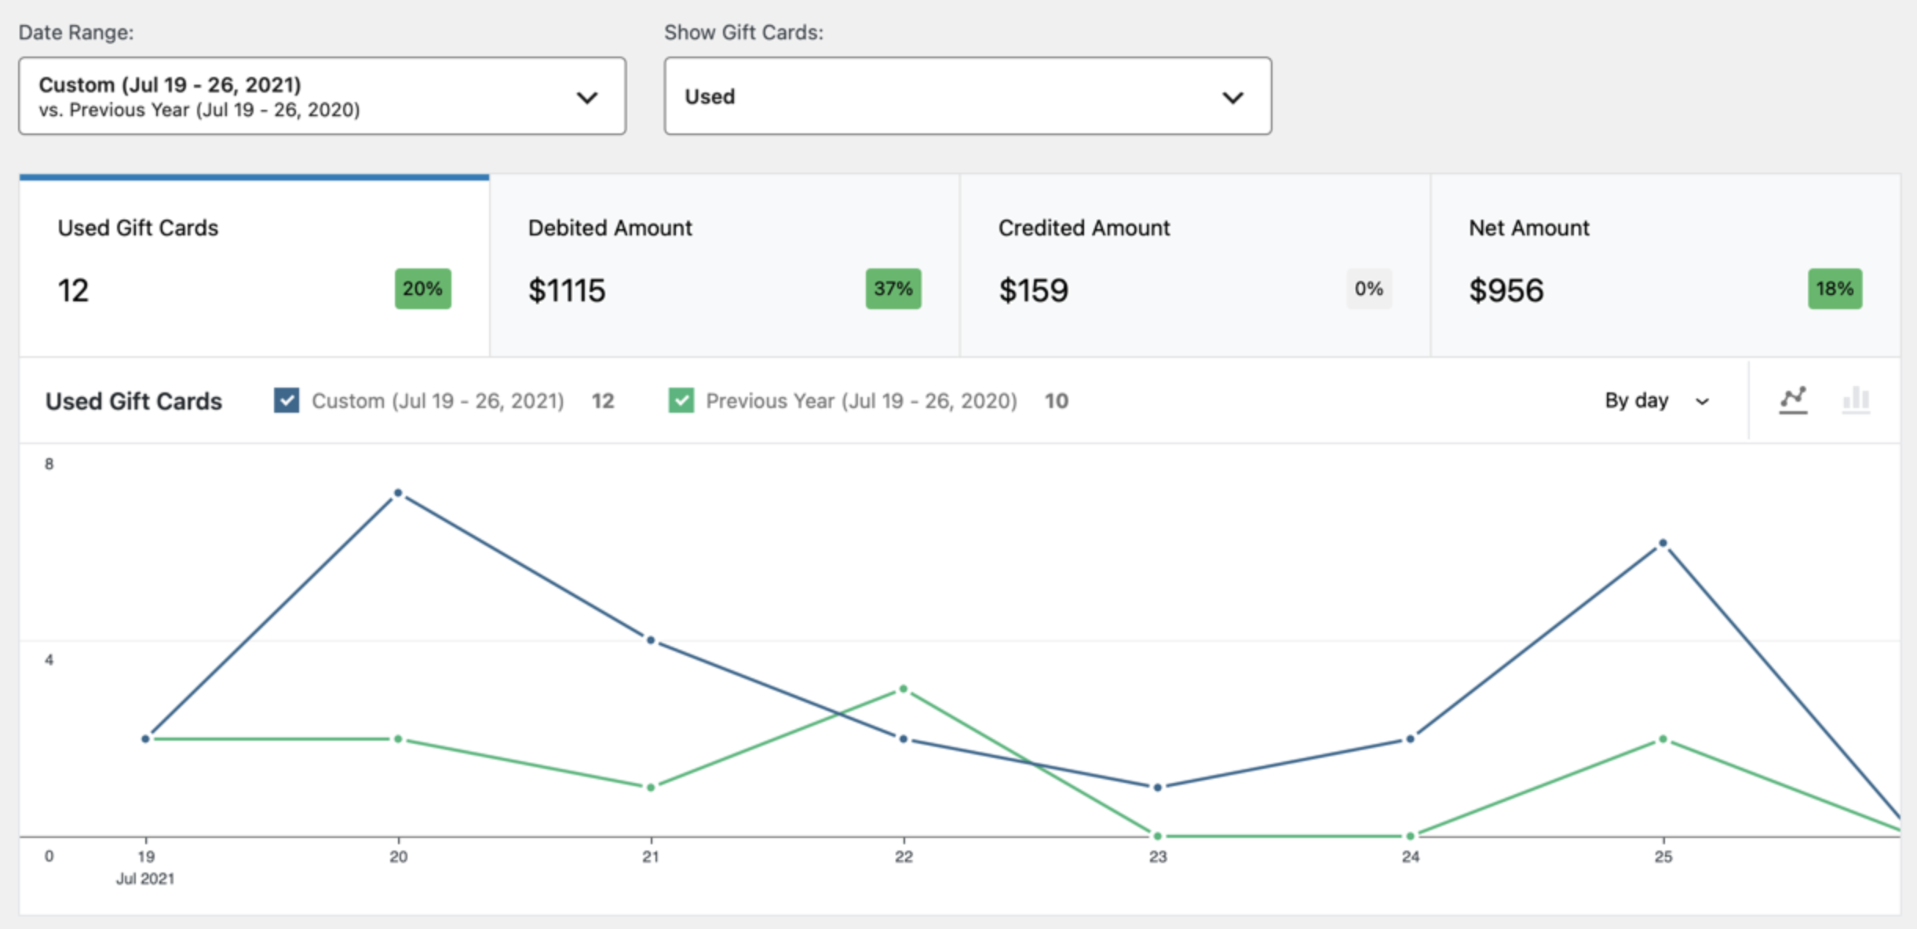Click the blue Jul 25 data point
This screenshot has width=1917, height=929.
click(1663, 543)
